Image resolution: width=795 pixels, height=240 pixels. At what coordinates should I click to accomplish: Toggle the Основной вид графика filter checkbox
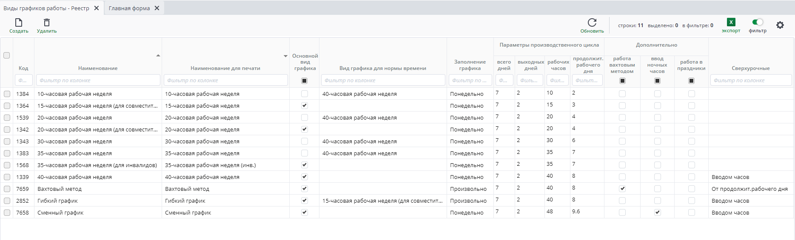304,81
